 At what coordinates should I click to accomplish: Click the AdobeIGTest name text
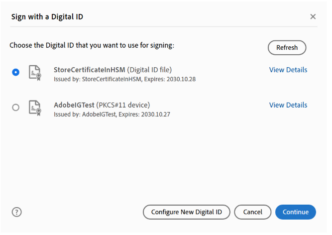pyautogui.click(x=74, y=105)
